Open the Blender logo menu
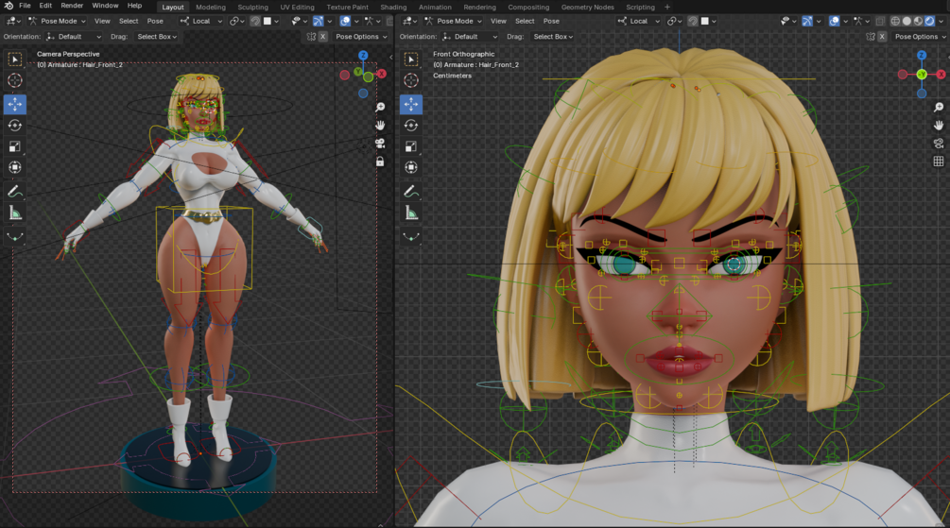 coord(9,6)
